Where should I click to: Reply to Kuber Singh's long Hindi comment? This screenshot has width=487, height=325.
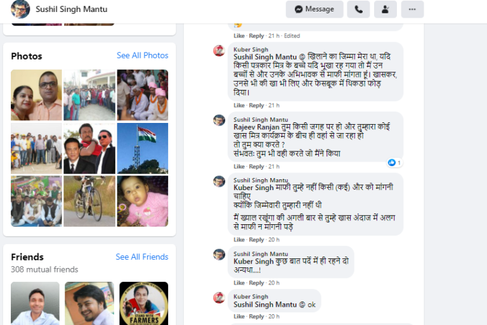pos(257,106)
